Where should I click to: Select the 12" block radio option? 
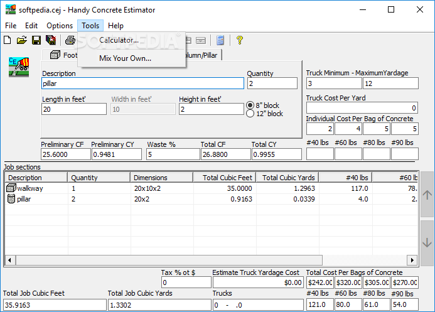pos(250,114)
